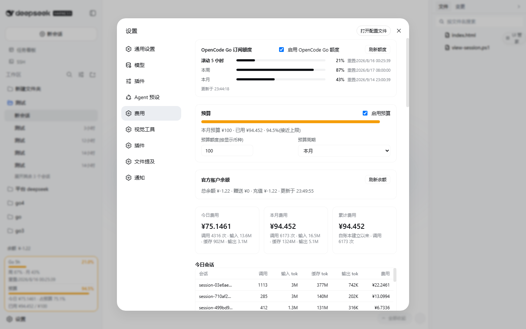Click the 今日费用 card
Image resolution: width=526 pixels, height=329 pixels.
point(227,230)
